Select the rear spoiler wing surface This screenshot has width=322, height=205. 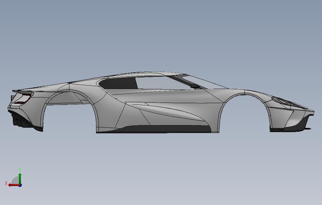tap(22, 91)
